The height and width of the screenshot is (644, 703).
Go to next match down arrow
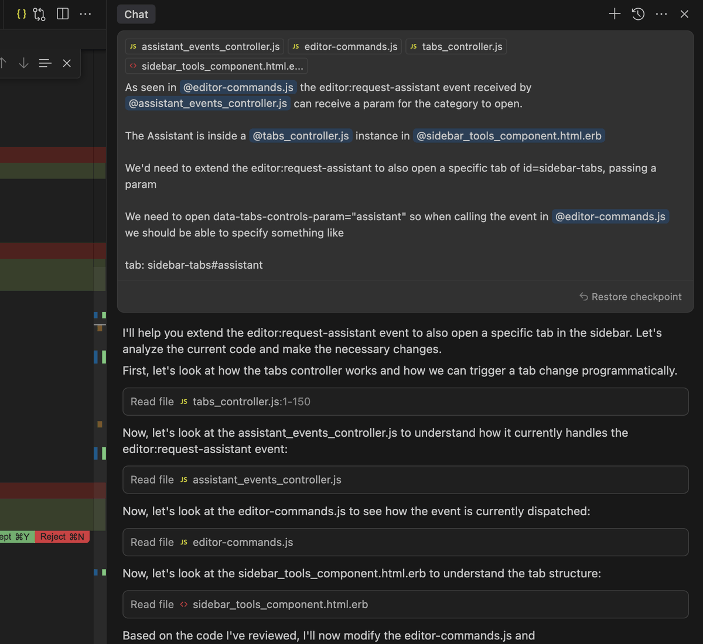click(x=23, y=63)
